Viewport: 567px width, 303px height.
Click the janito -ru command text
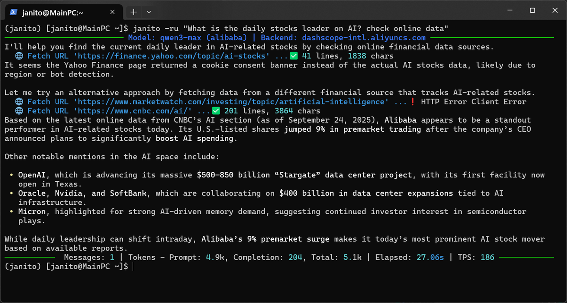point(291,29)
